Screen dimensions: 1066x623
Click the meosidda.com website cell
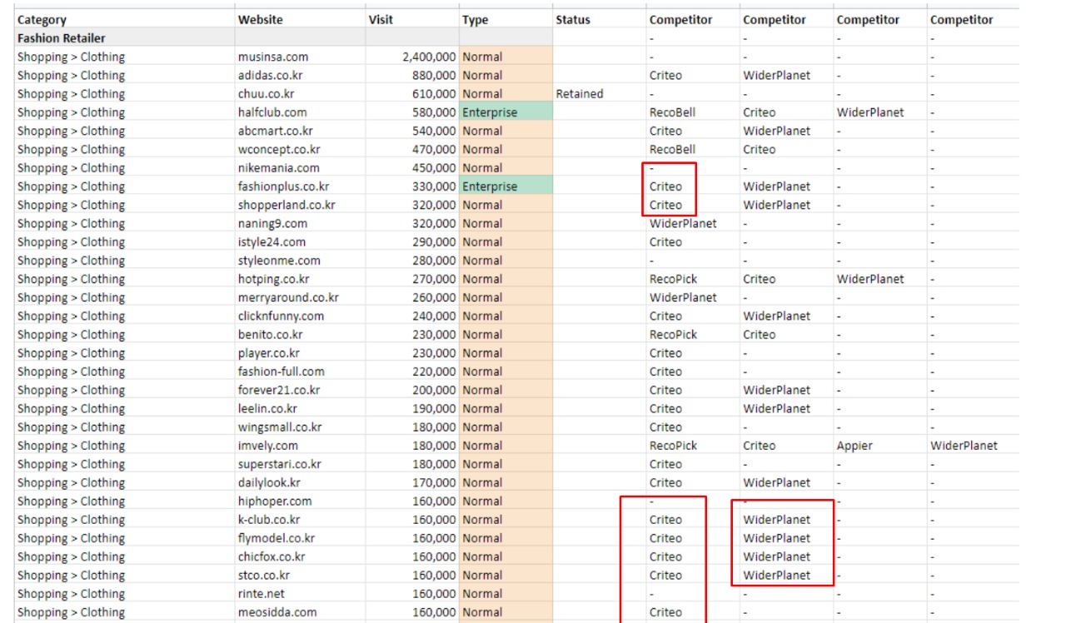point(277,612)
